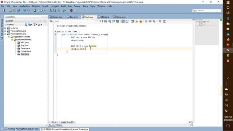
Task: Open the Tools menu
Action: click(92, 6)
